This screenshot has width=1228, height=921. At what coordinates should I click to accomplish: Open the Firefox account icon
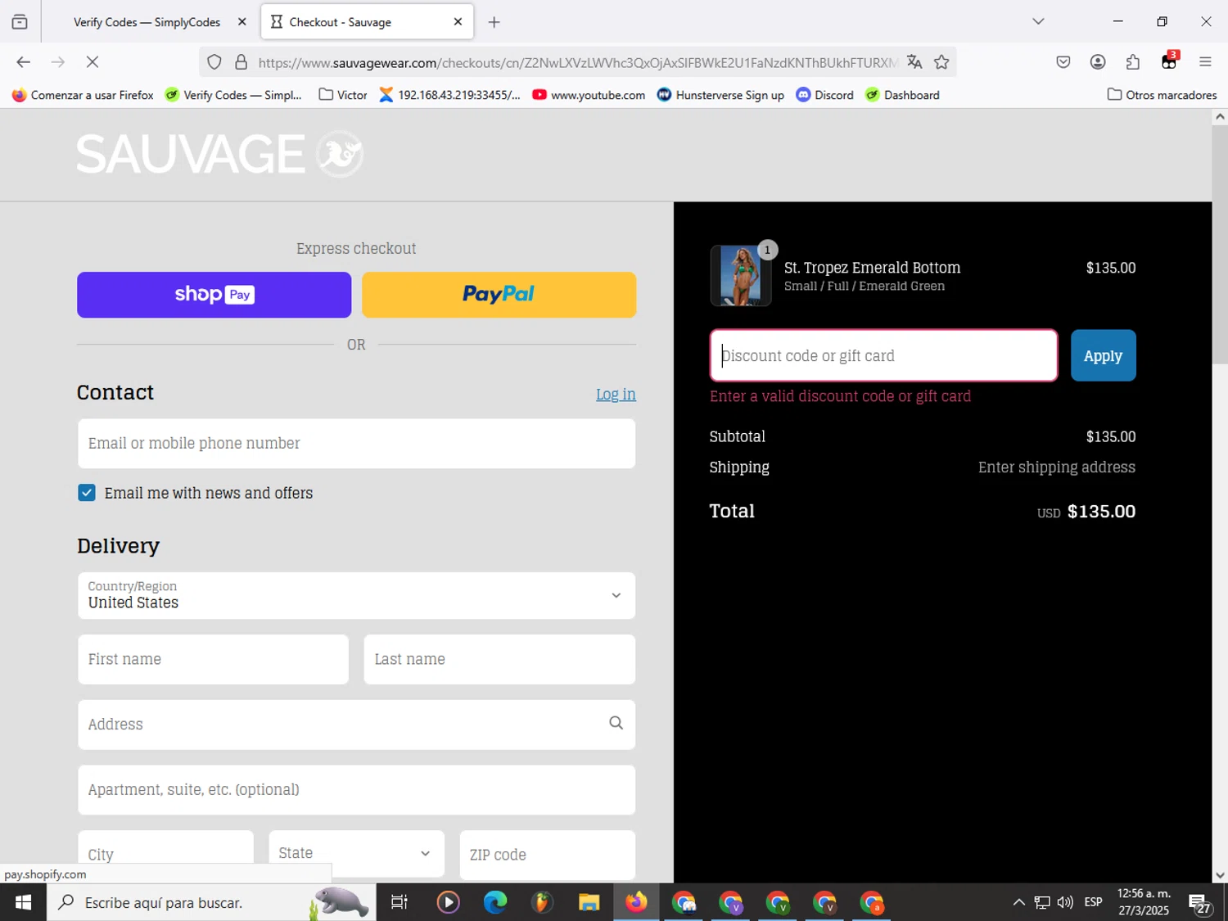(x=1098, y=62)
